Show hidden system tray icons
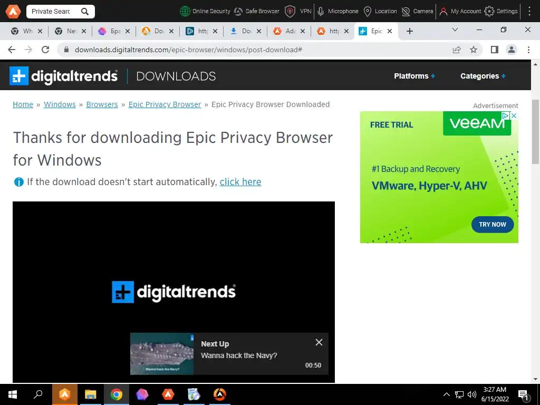Image resolution: width=540 pixels, height=405 pixels. (446, 394)
